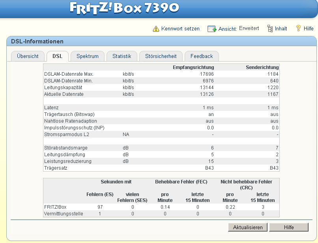Click the question mark Hilfe icon
318x243 pixels.
(x=298, y=28)
